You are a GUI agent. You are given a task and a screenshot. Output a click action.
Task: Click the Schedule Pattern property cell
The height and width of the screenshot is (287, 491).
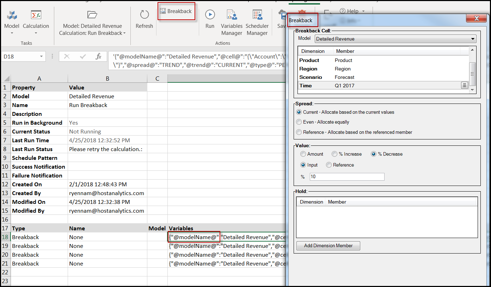coord(39,158)
